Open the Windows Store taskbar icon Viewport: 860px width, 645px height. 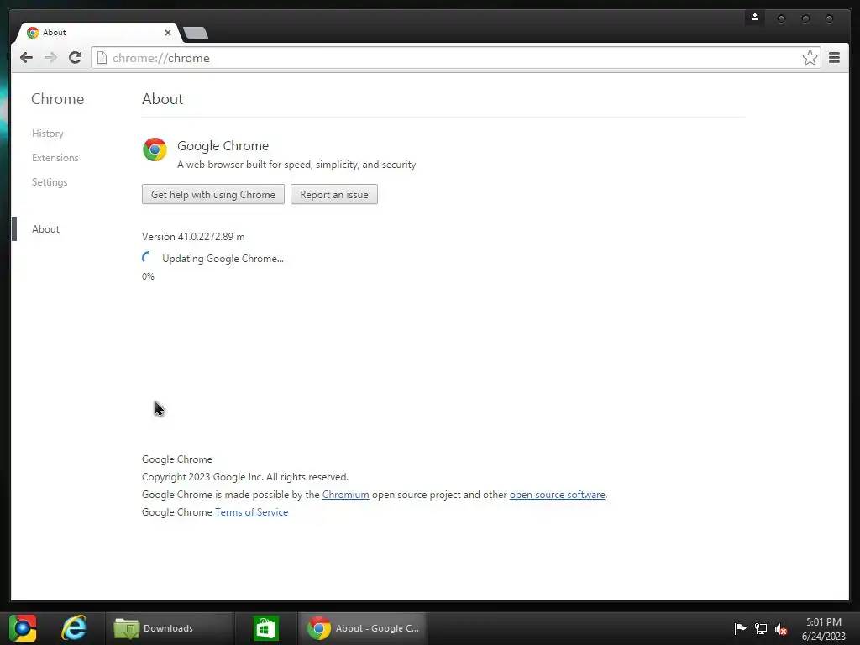click(x=266, y=628)
